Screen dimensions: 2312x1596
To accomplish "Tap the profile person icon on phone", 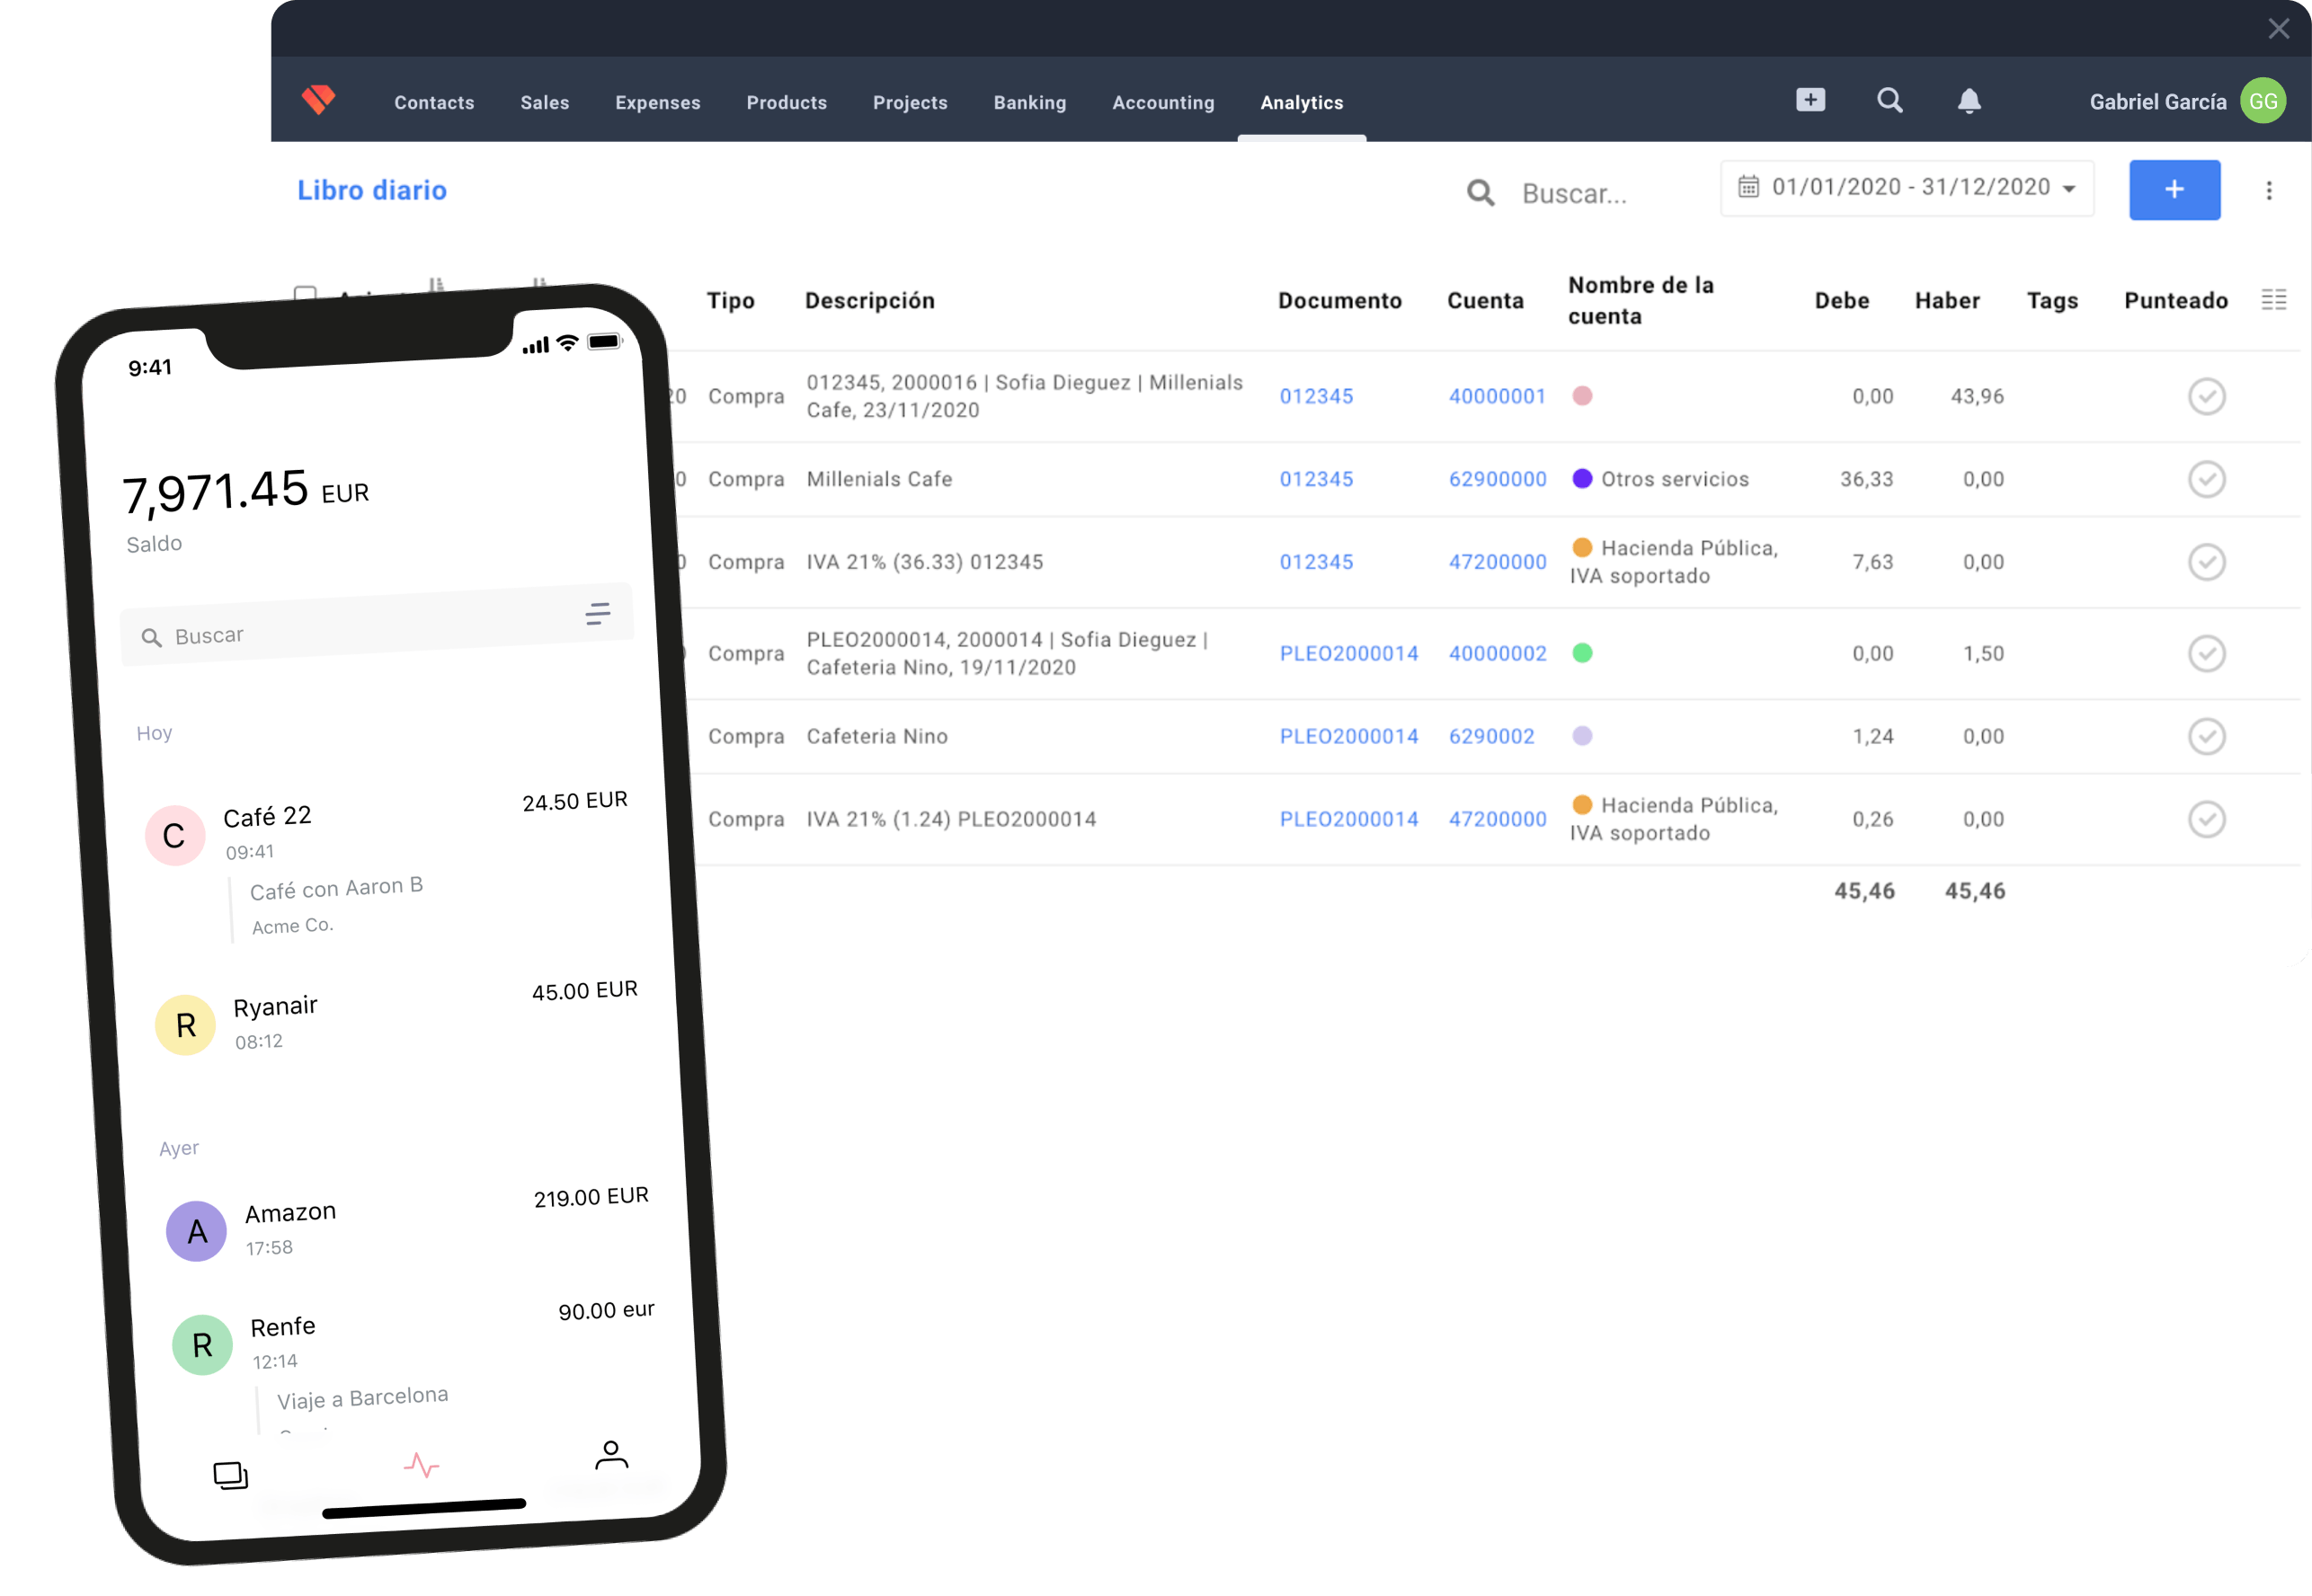I will pos(611,1455).
